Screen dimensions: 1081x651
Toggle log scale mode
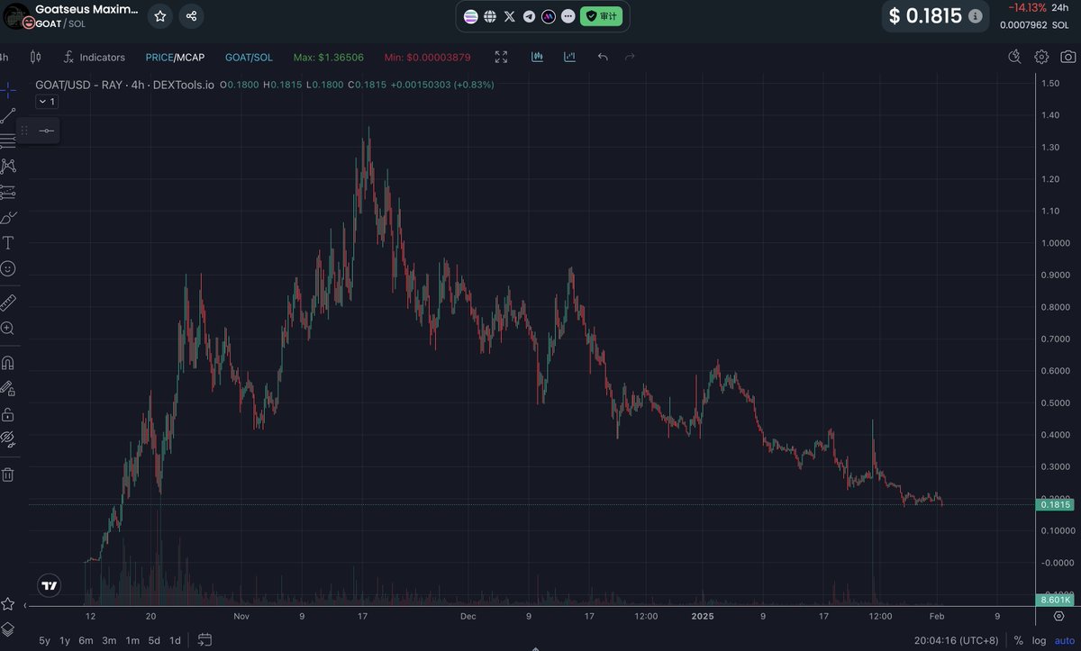pyautogui.click(x=1040, y=640)
